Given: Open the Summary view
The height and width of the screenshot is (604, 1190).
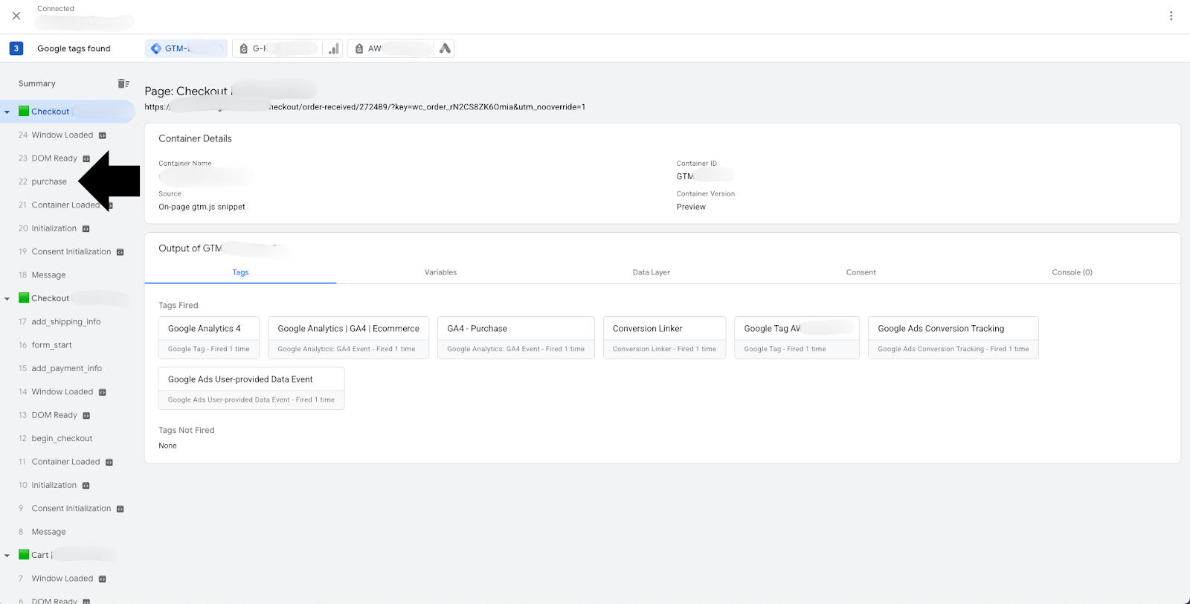Looking at the screenshot, I should coord(37,83).
